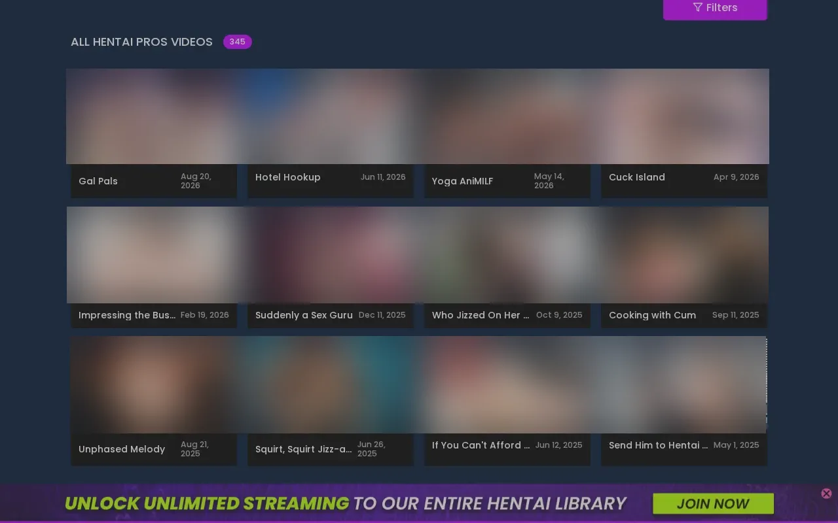Image resolution: width=838 pixels, height=523 pixels.
Task: Click the Yoga AniMILF title
Action: (x=462, y=181)
